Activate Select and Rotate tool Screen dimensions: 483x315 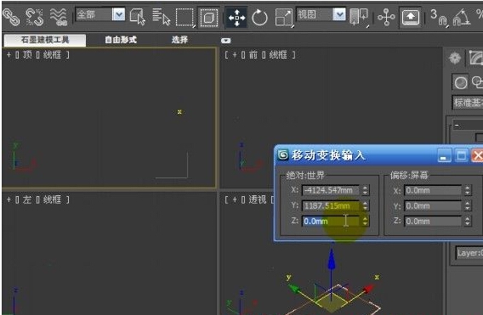259,18
